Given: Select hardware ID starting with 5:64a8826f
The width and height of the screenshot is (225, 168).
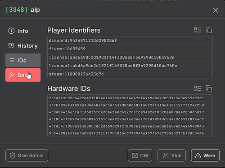Looking at the screenshot, I should [130, 133].
